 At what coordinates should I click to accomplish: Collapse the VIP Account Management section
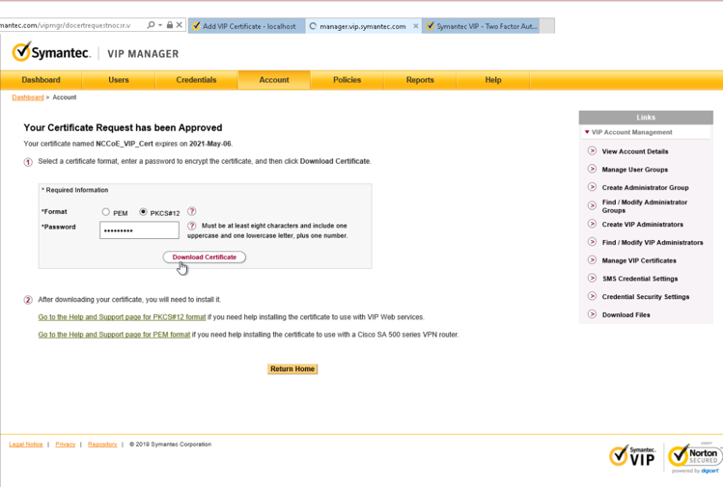click(587, 132)
